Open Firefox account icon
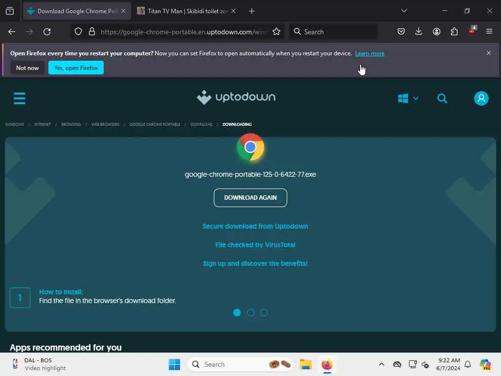 click(436, 31)
